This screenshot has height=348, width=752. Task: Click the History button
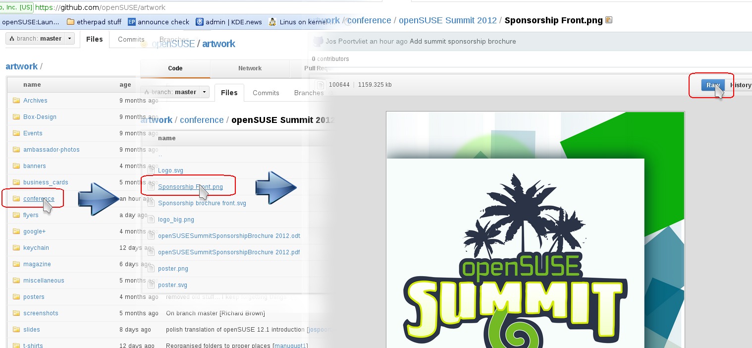[x=740, y=85]
